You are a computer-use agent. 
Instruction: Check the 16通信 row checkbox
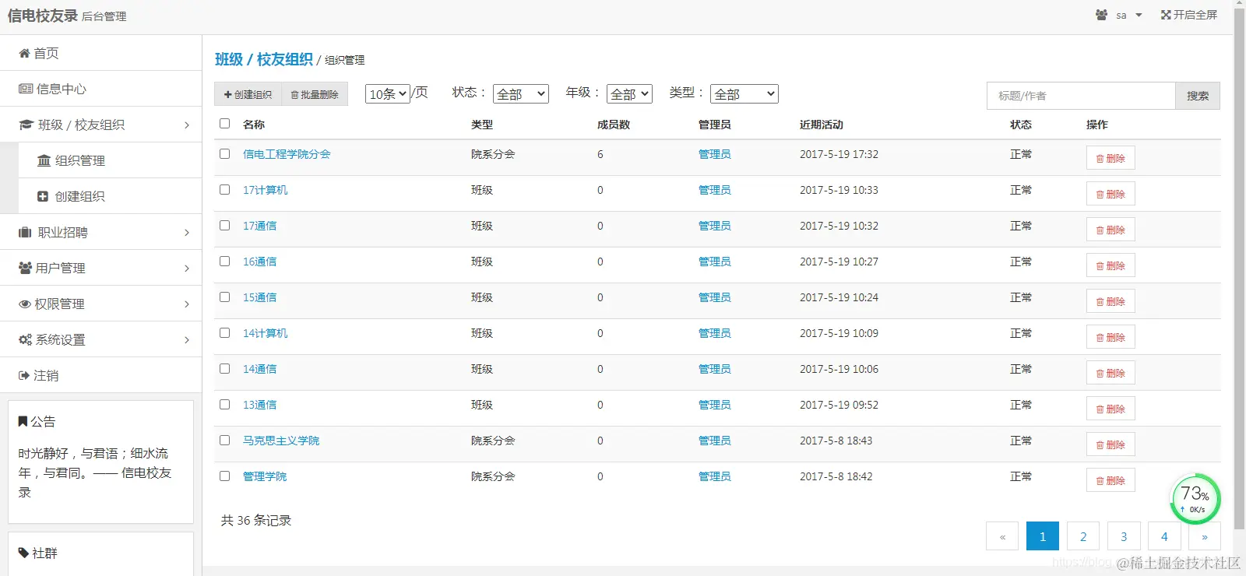click(225, 261)
